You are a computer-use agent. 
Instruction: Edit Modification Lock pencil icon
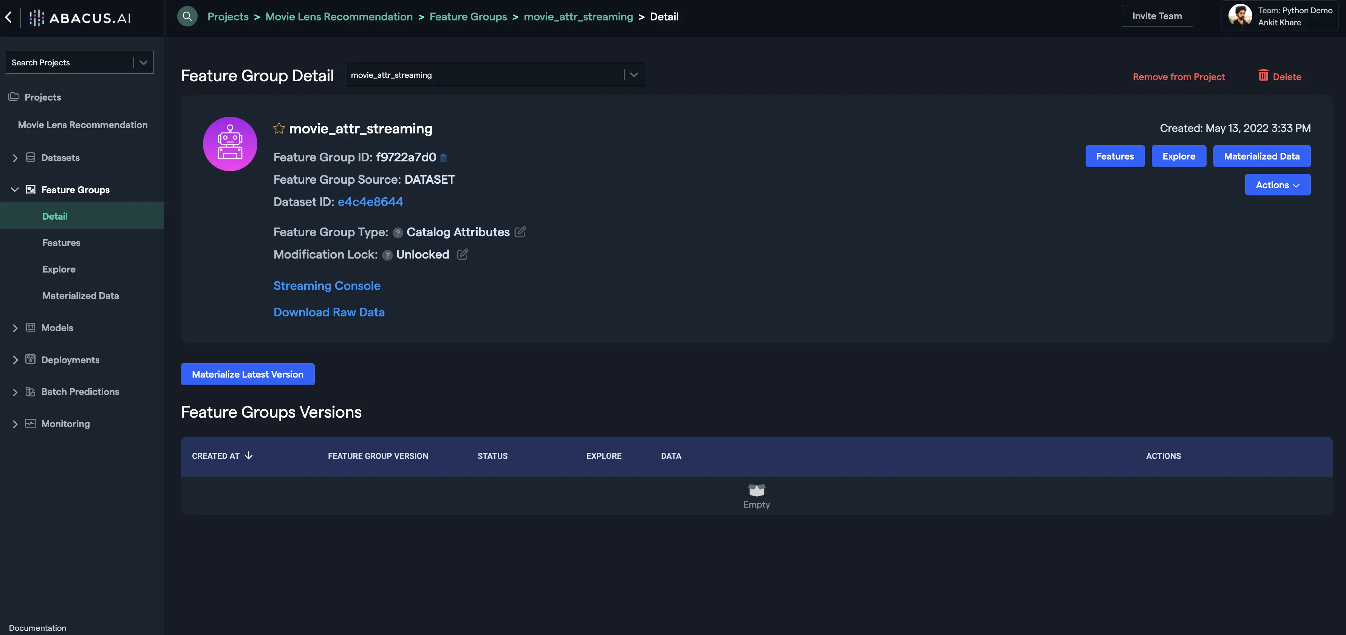tap(463, 254)
